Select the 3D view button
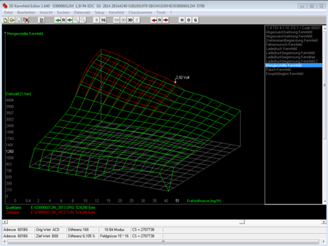The height and width of the screenshot is (246, 328). [130, 20]
